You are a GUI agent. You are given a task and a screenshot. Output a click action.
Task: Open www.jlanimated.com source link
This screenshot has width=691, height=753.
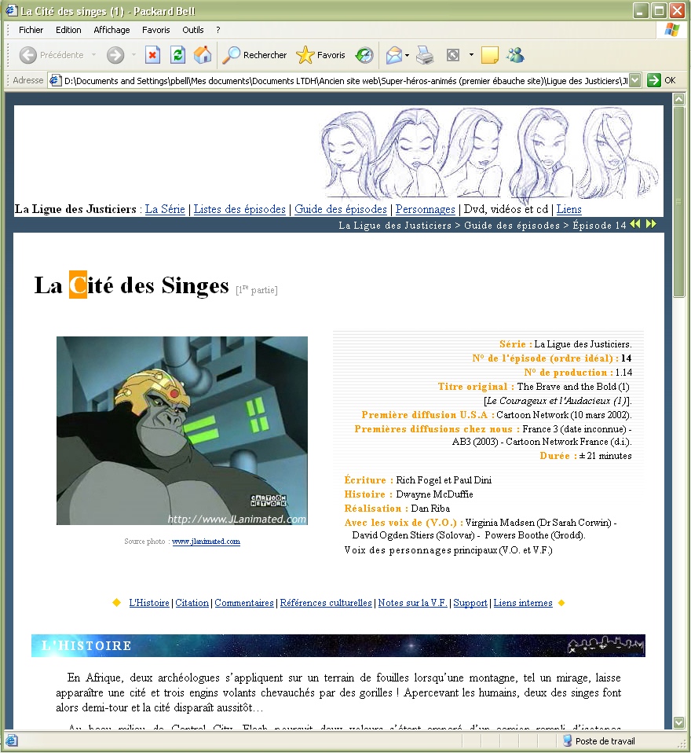pyautogui.click(x=206, y=542)
